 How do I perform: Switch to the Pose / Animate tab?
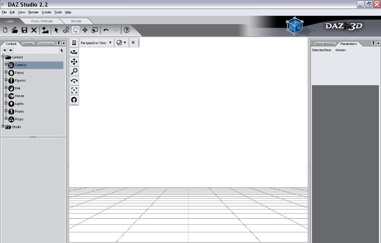point(42,21)
